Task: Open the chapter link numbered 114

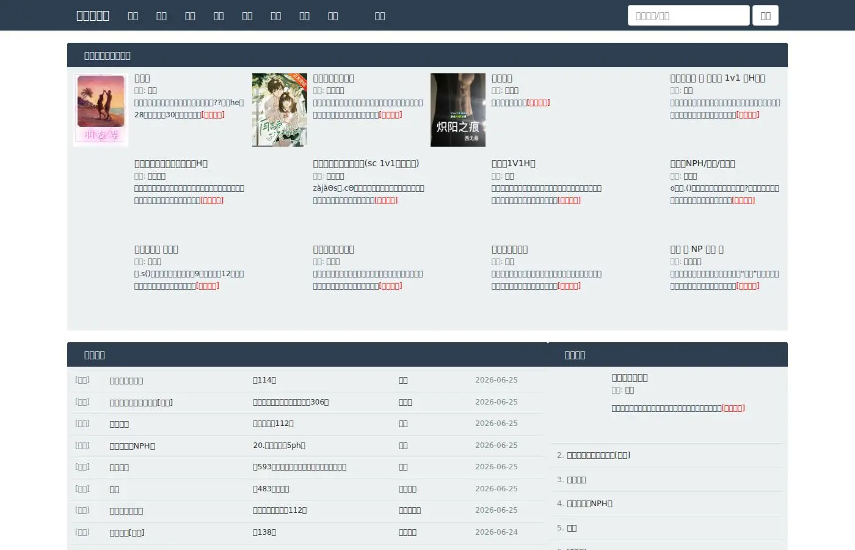Action: pos(264,380)
